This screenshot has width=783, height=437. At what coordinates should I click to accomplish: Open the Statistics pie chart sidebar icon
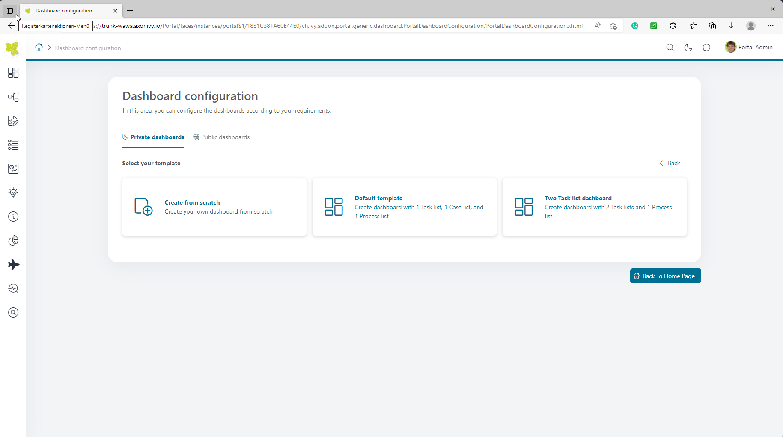(x=13, y=241)
